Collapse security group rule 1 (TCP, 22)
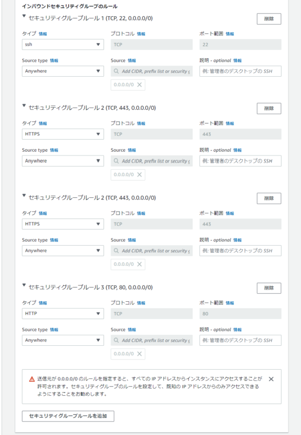 24,16
